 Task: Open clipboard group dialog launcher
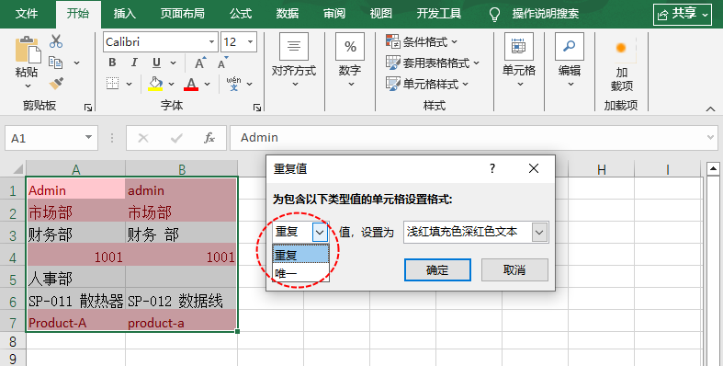click(x=88, y=108)
